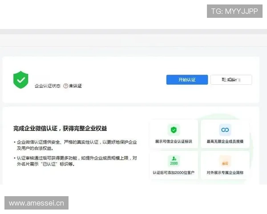Open the question mark help icon beside 未认证
267x214 pixels.
pos(65,86)
